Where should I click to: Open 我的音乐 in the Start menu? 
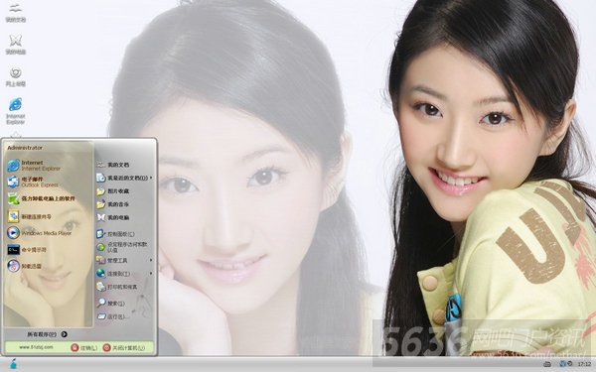click(x=113, y=204)
